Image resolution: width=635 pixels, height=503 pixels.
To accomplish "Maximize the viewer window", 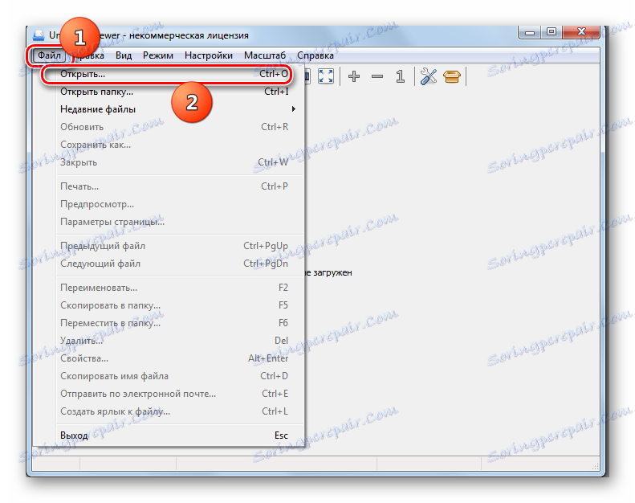I will 552,32.
